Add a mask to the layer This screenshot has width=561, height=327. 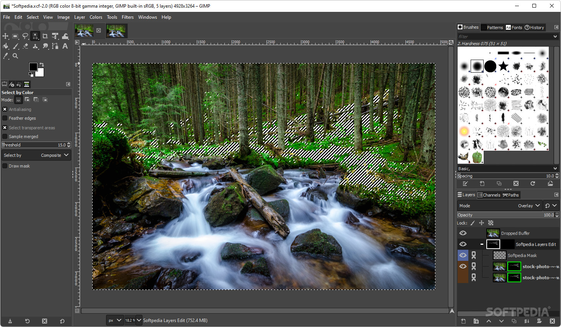click(539, 321)
